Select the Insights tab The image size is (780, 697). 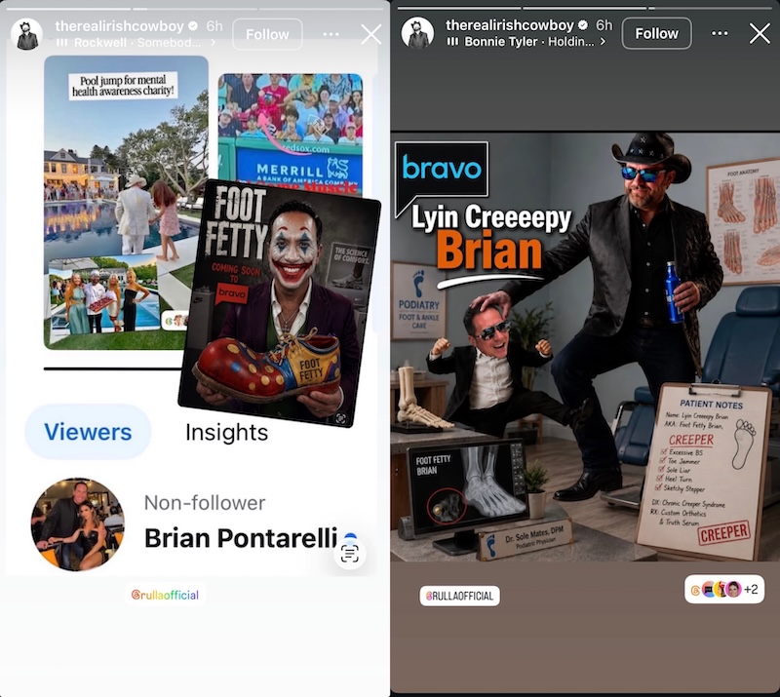[227, 432]
